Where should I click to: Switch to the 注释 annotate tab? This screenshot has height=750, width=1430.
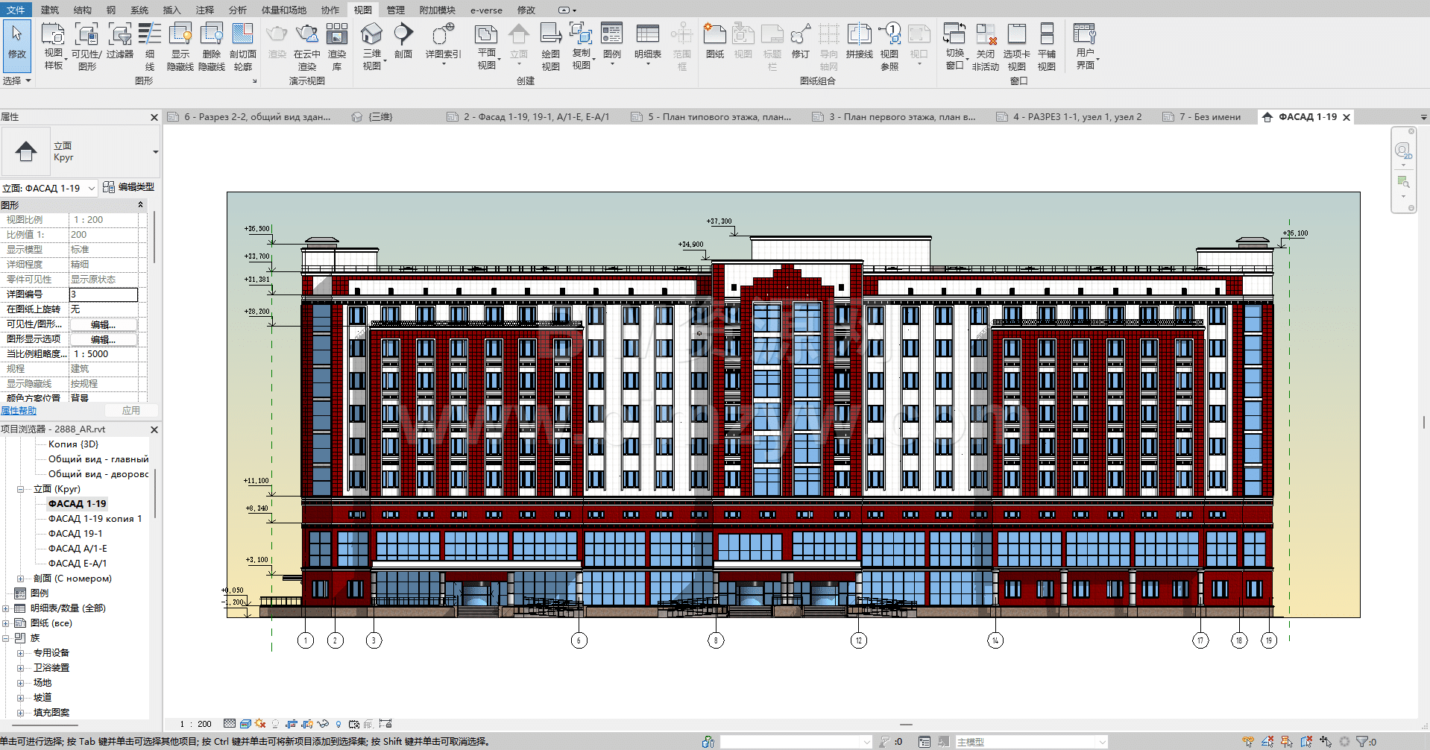point(205,10)
